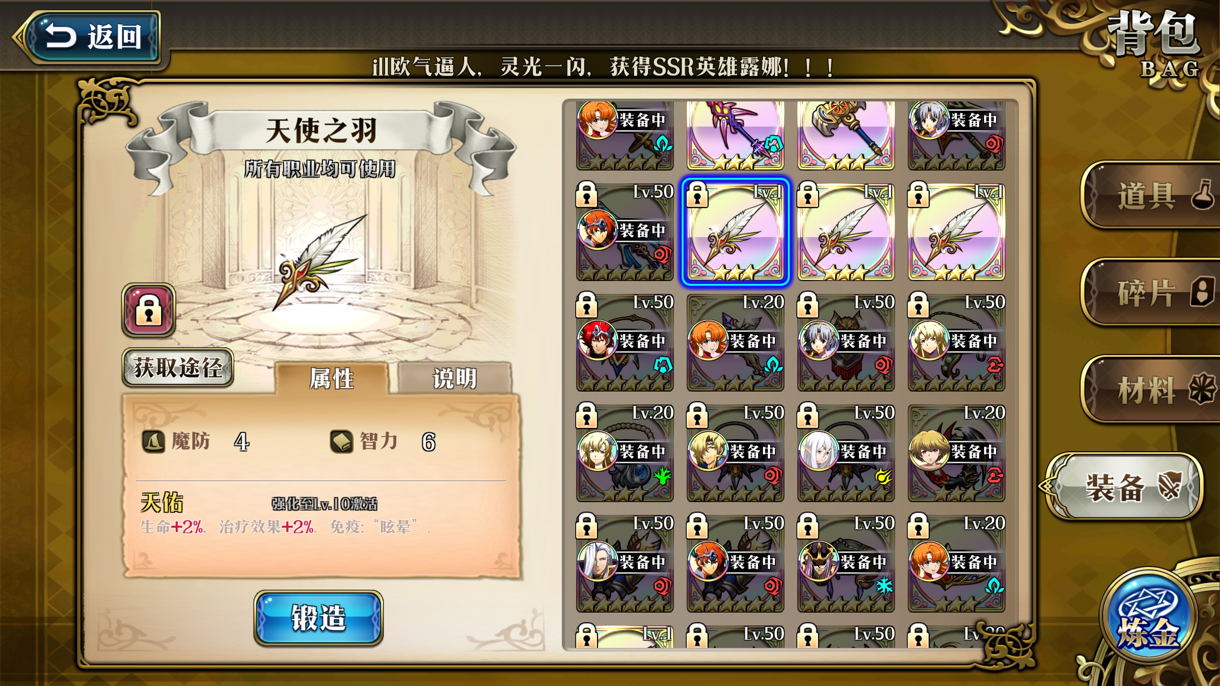
Task: Select the rightmost Lv.1 feather equipment
Action: (x=956, y=232)
